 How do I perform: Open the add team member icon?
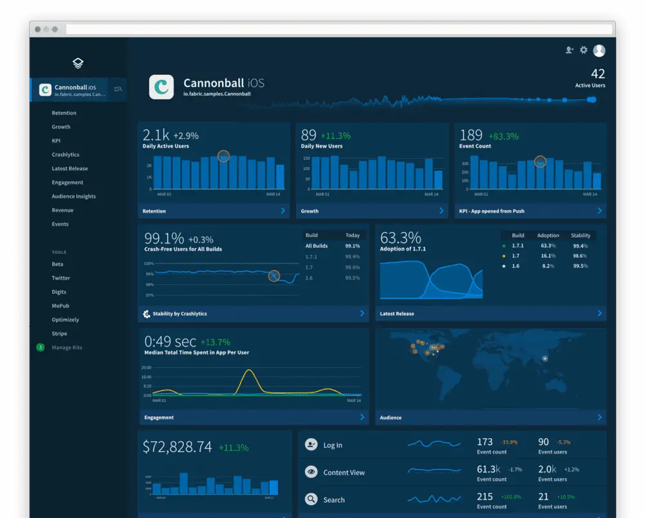[570, 50]
